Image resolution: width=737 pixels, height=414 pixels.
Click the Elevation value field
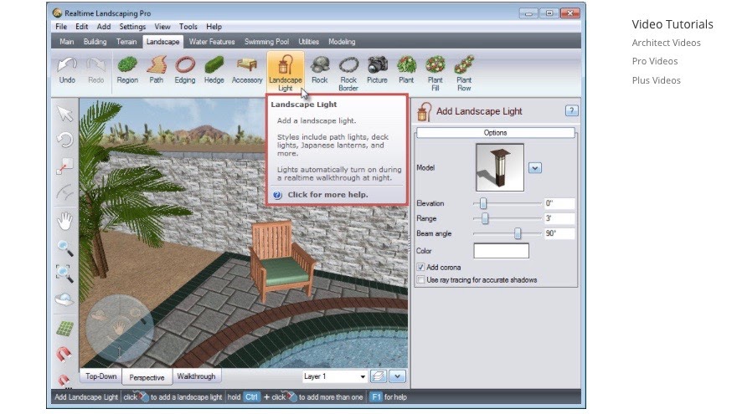559,203
